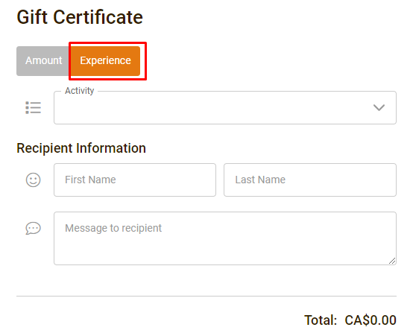Click the Activity field label
This screenshot has height=336, width=413.
[x=80, y=91]
